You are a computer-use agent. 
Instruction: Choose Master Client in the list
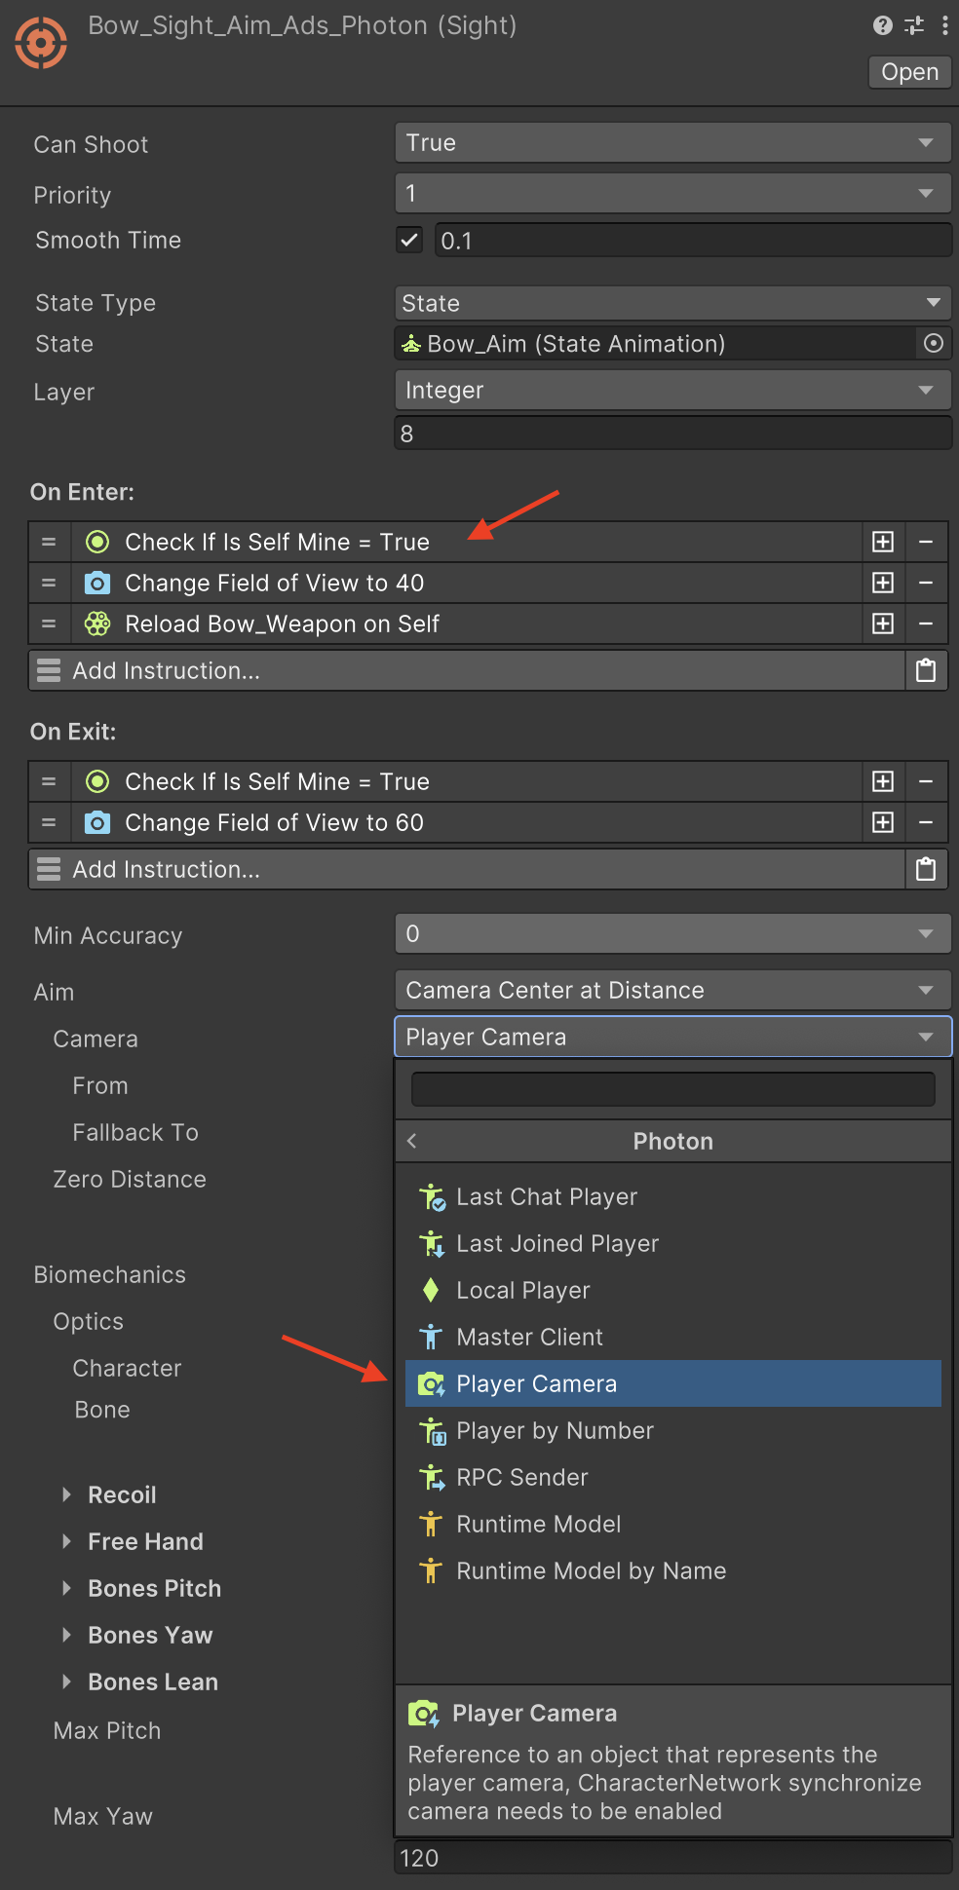[x=529, y=1338]
